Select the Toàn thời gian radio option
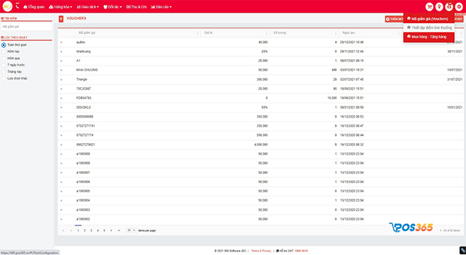The width and height of the screenshot is (466, 255). 4,45
